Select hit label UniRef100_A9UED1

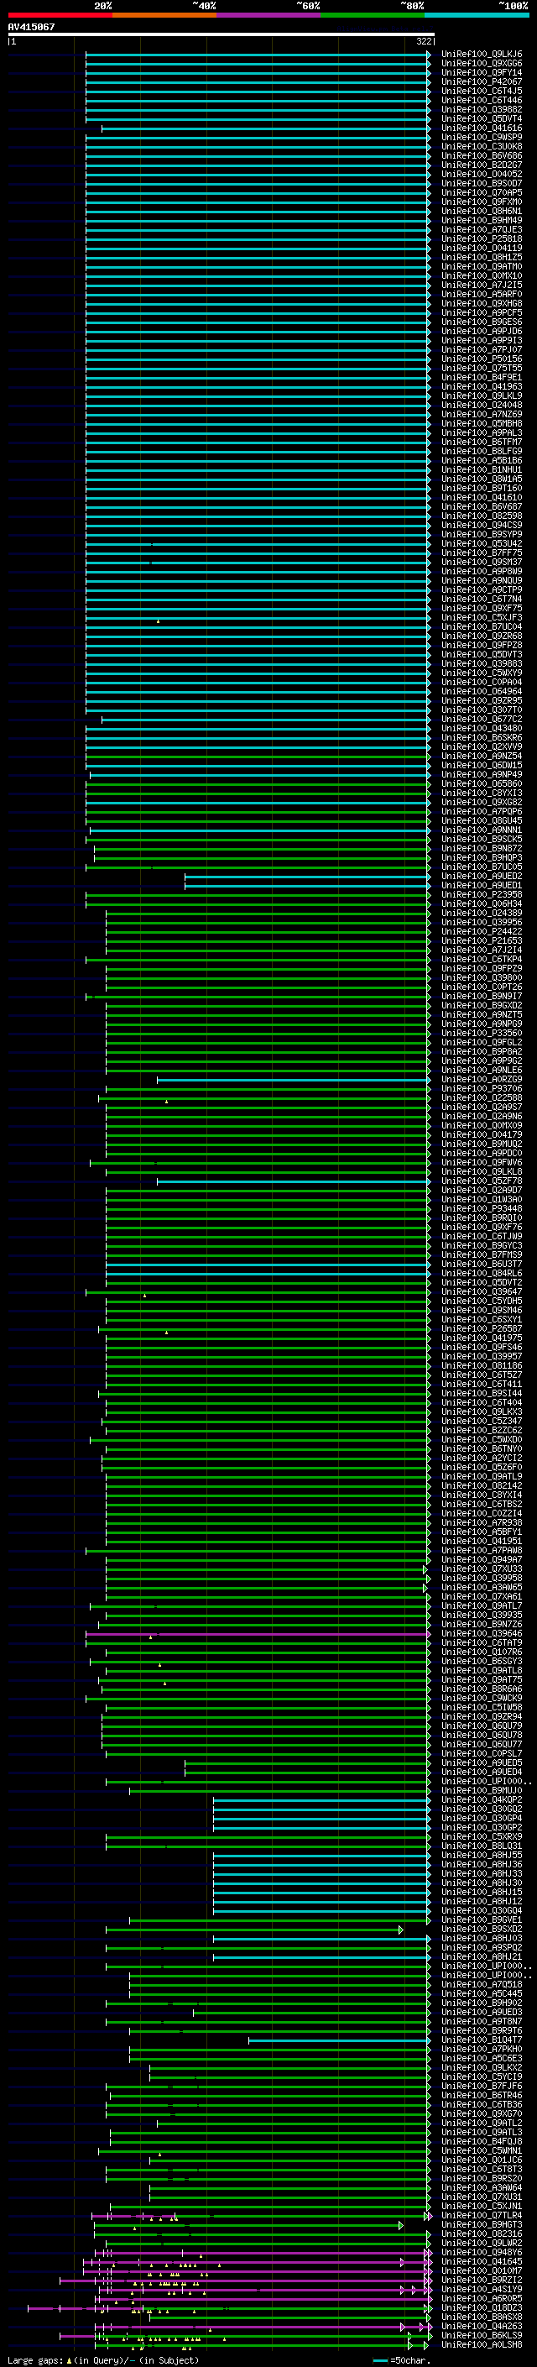[481, 885]
